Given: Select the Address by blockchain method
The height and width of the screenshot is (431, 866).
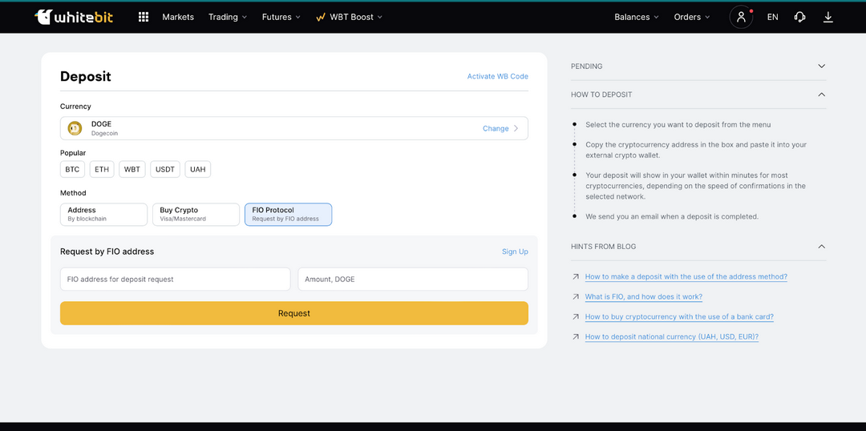Looking at the screenshot, I should (x=103, y=214).
